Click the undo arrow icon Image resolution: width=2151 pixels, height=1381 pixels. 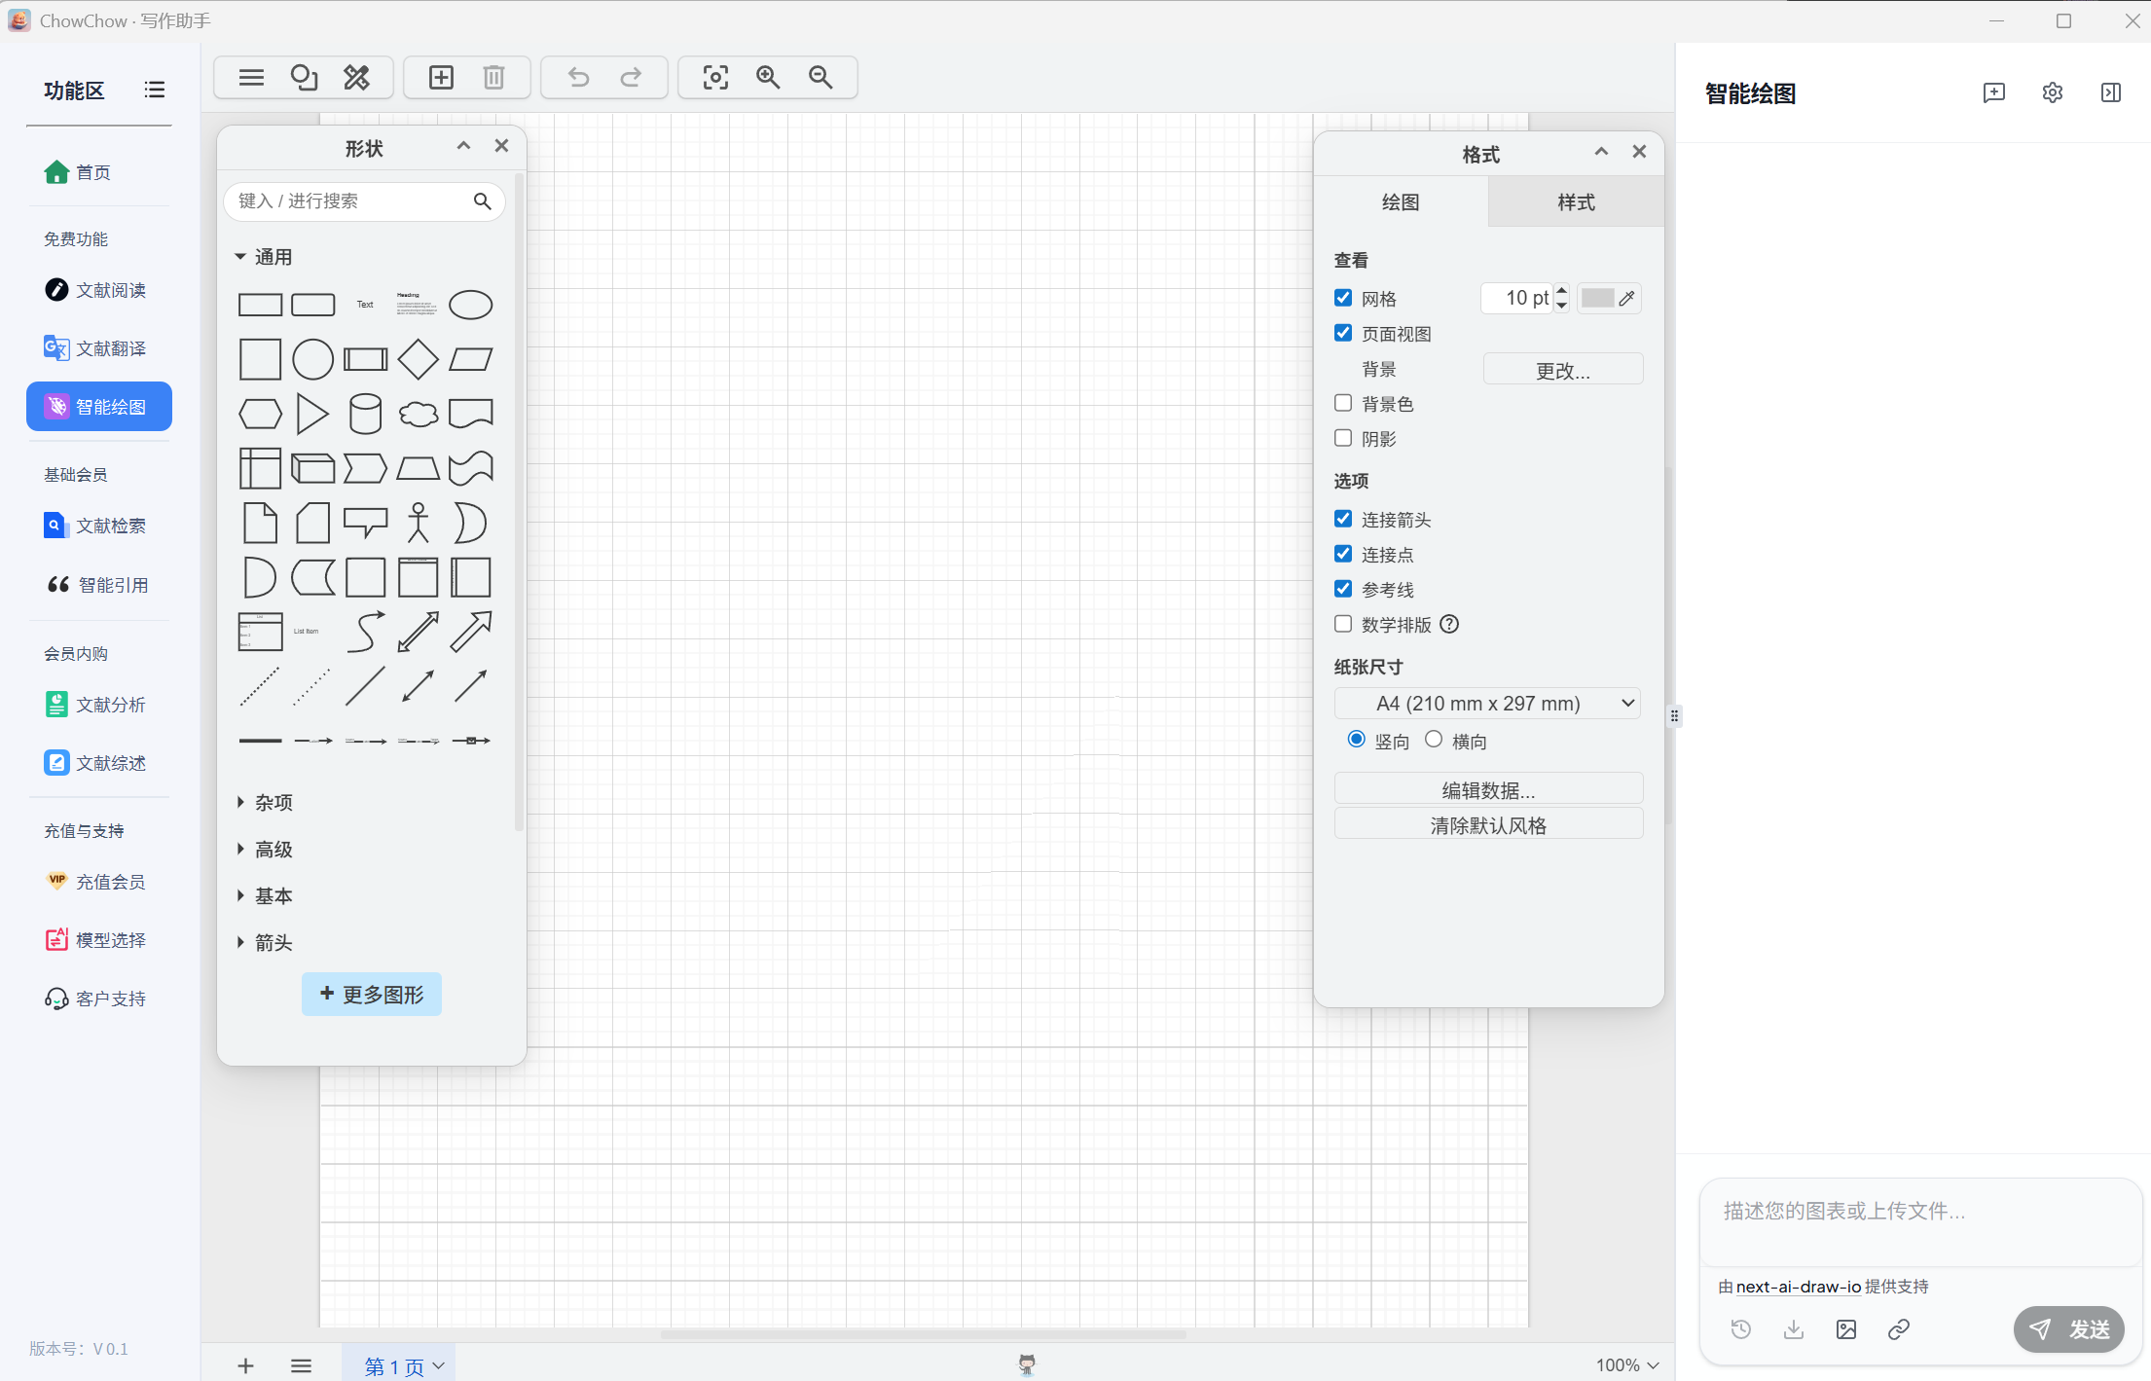click(578, 78)
